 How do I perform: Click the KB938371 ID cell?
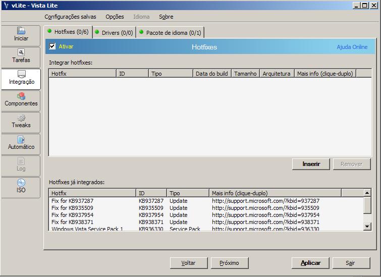click(151, 222)
